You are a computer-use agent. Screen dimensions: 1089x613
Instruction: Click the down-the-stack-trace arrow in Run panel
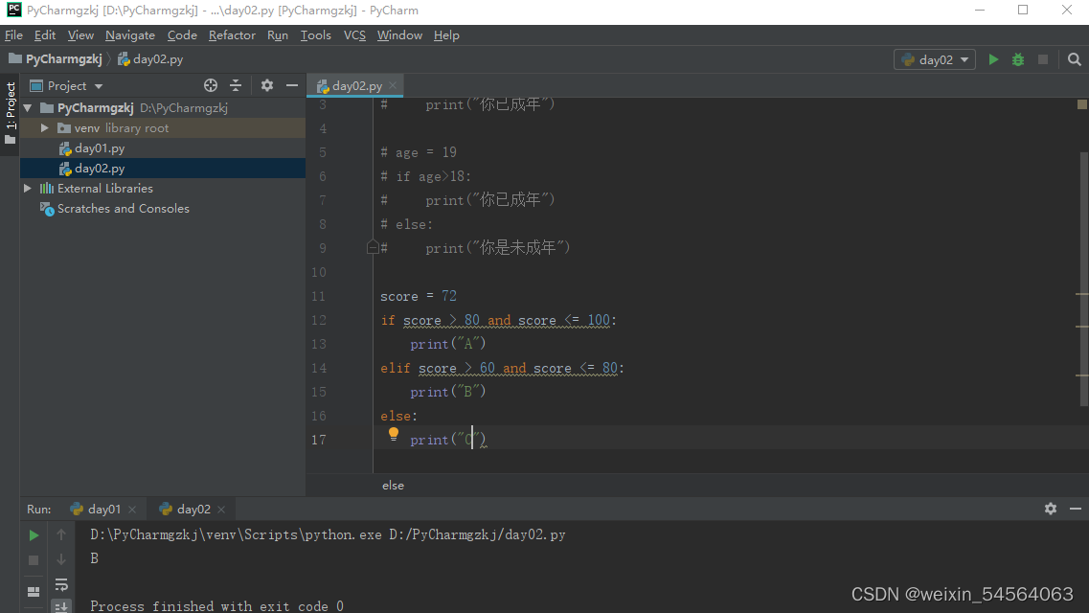pos(61,559)
